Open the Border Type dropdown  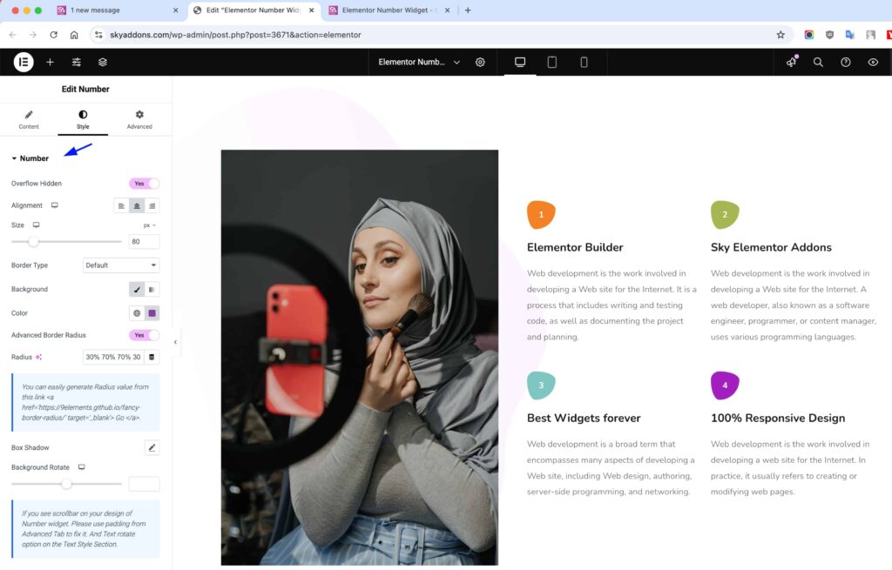(x=120, y=265)
